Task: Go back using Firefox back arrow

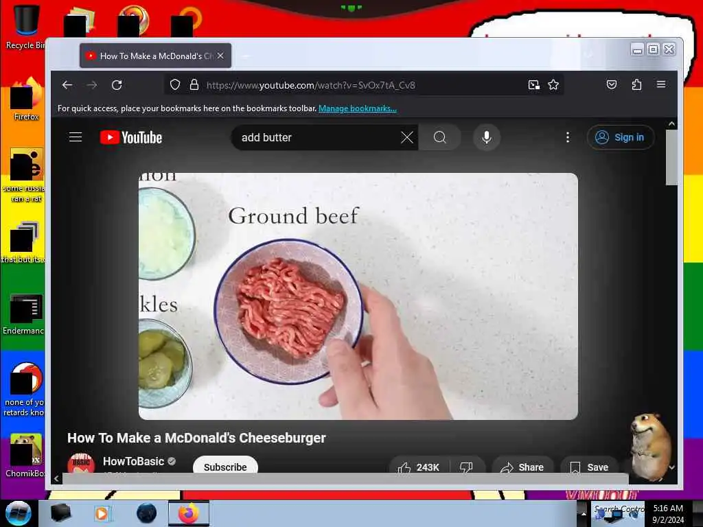Action: pyautogui.click(x=67, y=84)
